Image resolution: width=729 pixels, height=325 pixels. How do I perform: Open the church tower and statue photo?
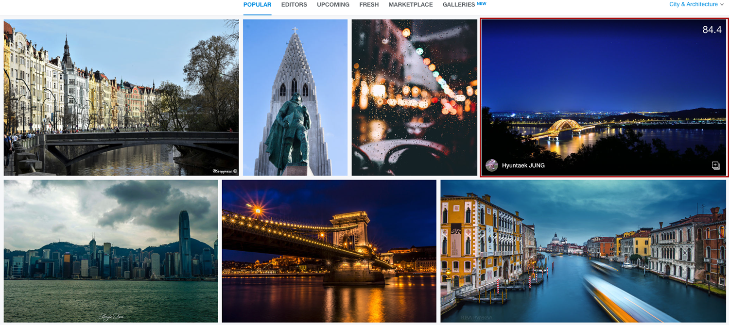(295, 97)
